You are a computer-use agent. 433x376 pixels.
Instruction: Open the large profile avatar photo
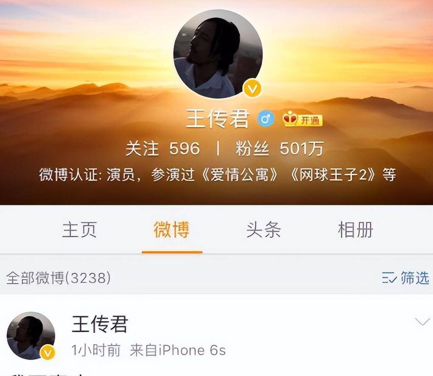click(218, 54)
